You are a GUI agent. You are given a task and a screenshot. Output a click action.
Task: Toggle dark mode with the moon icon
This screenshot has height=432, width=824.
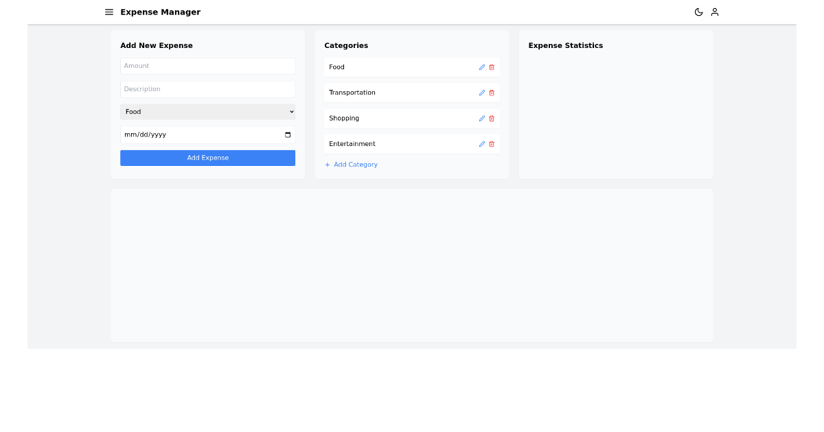click(698, 12)
